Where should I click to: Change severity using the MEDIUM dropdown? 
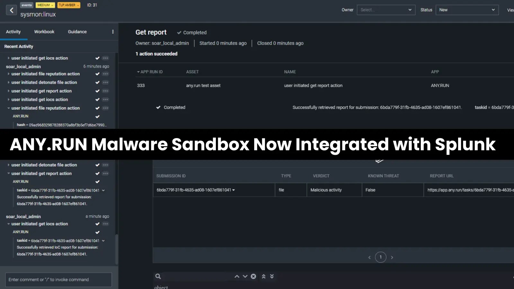[45, 5]
